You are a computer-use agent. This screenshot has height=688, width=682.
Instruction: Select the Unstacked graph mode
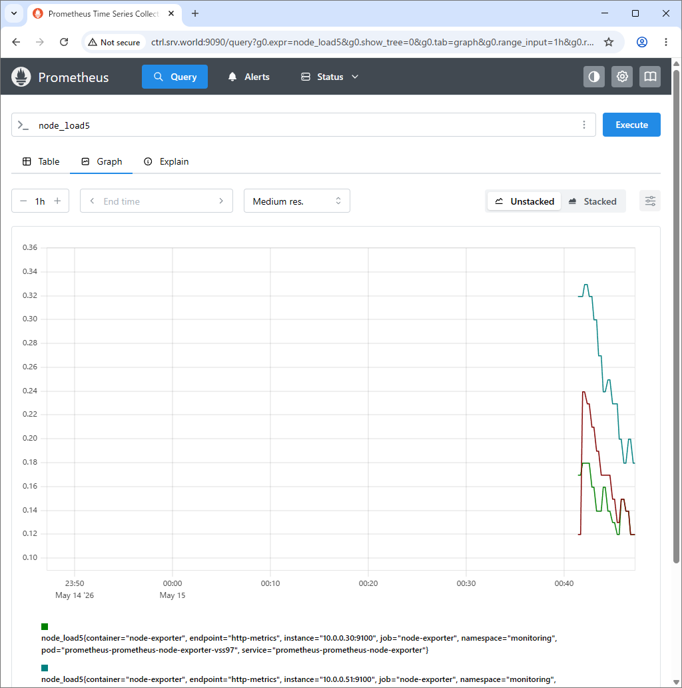point(524,201)
